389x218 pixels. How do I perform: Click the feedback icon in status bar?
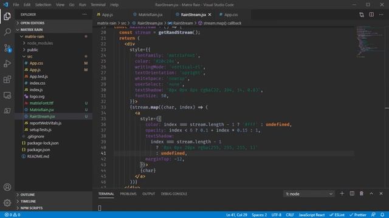[373, 215]
